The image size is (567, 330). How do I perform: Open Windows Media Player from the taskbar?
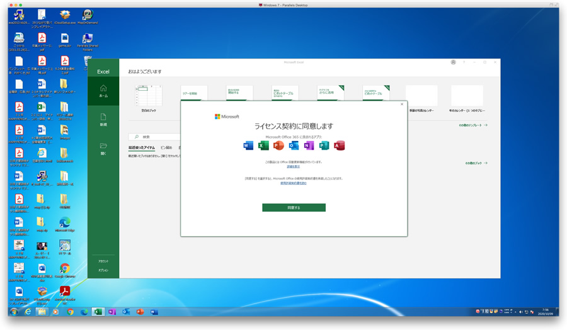coord(55,312)
